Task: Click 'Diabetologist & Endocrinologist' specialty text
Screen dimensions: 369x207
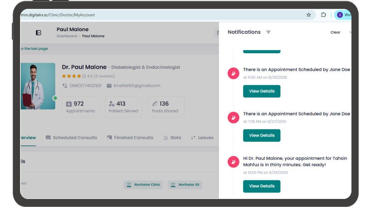Action: 146,67
